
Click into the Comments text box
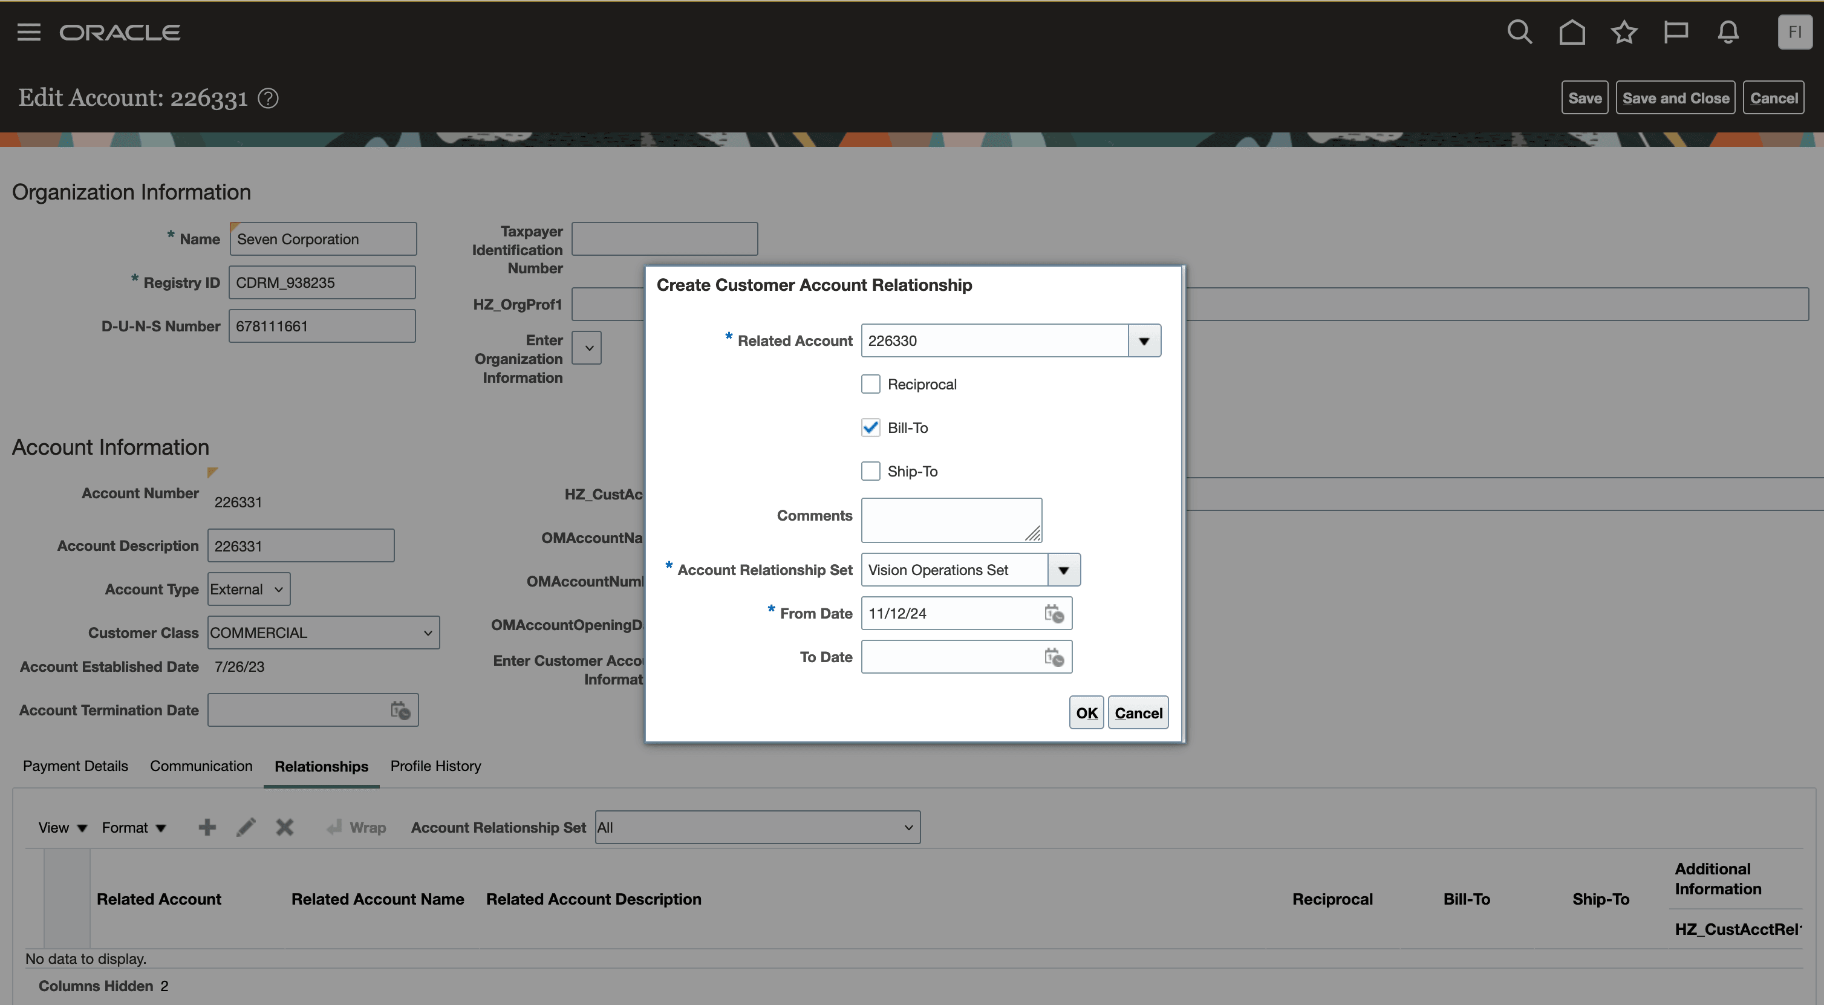950,519
